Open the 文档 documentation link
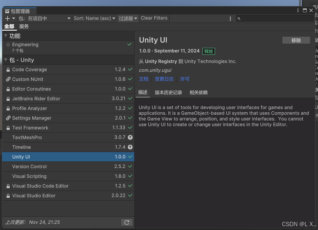 click(x=144, y=79)
